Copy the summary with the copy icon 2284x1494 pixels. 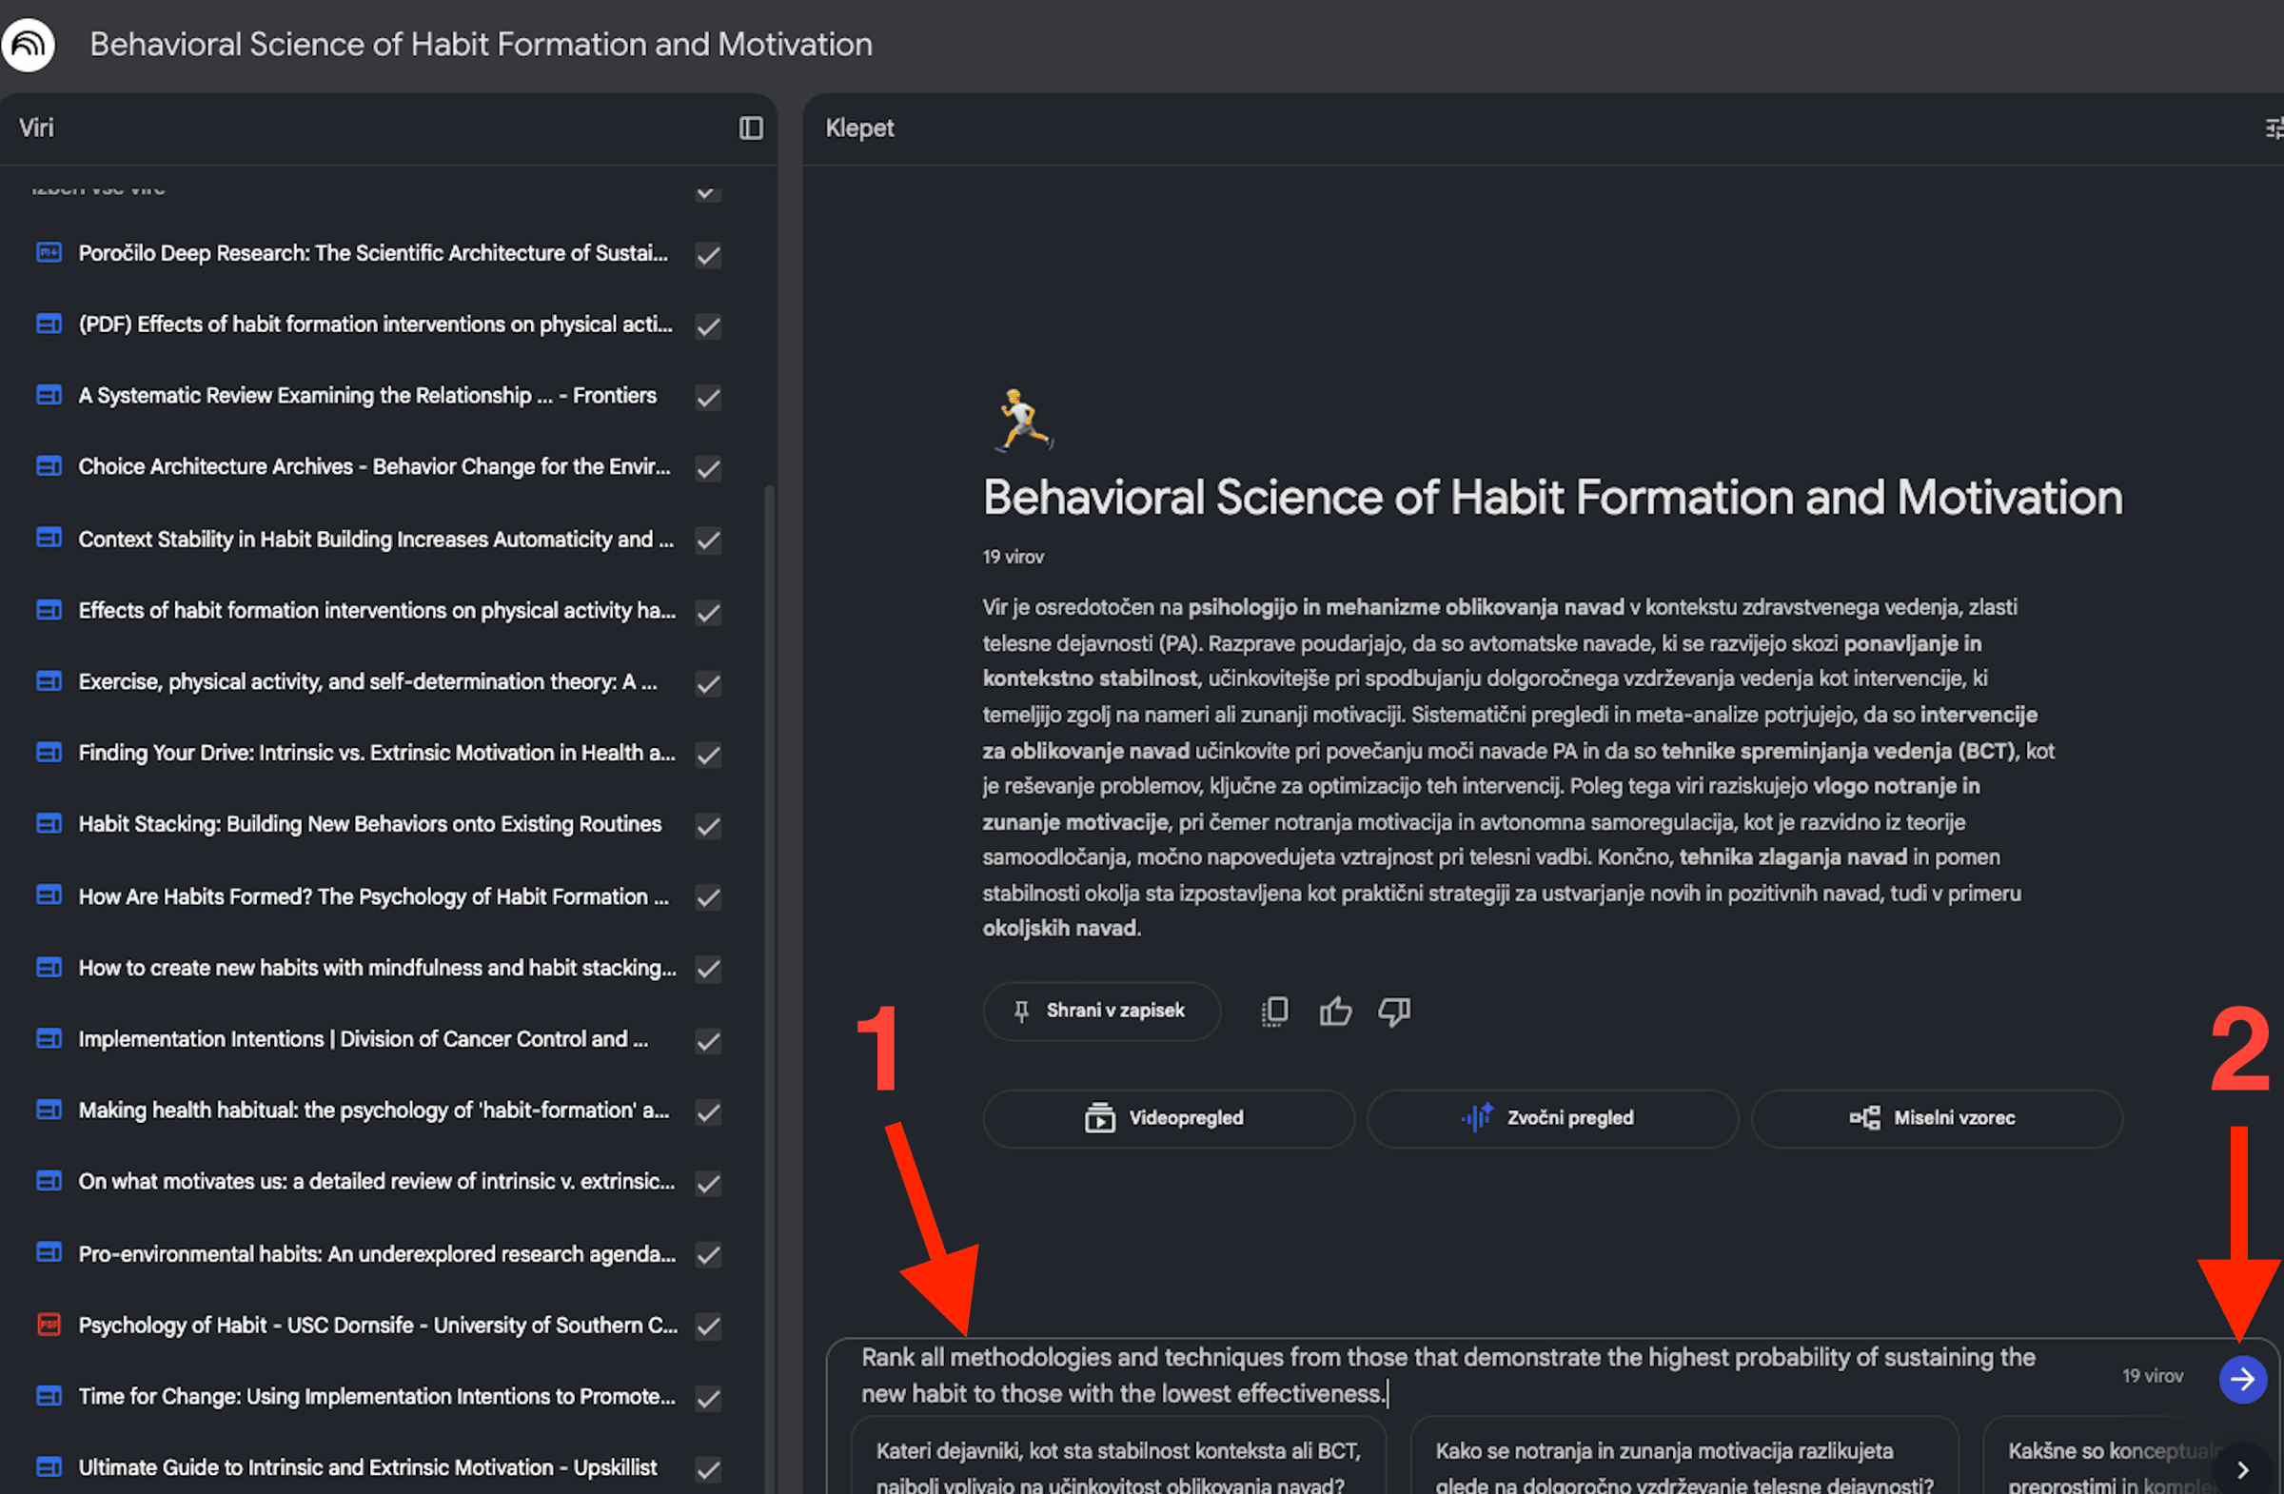[x=1274, y=1011]
